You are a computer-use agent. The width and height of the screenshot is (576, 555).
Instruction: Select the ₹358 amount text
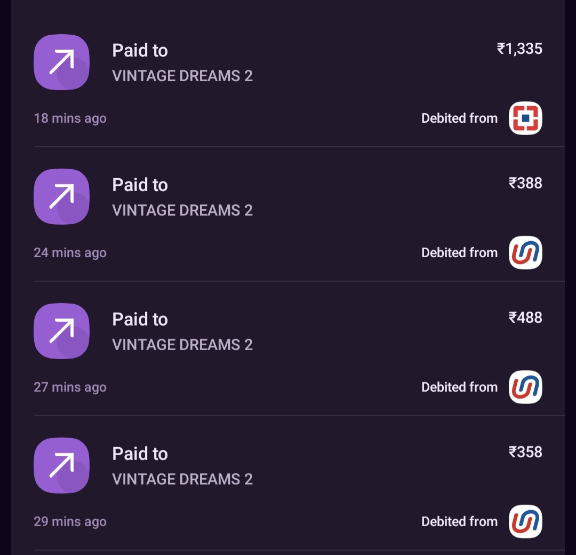coord(525,453)
